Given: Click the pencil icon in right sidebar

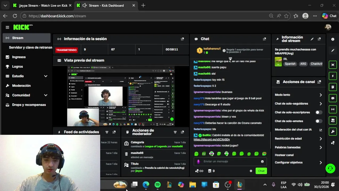Looking at the screenshot, I should pyautogui.click(x=333, y=50).
